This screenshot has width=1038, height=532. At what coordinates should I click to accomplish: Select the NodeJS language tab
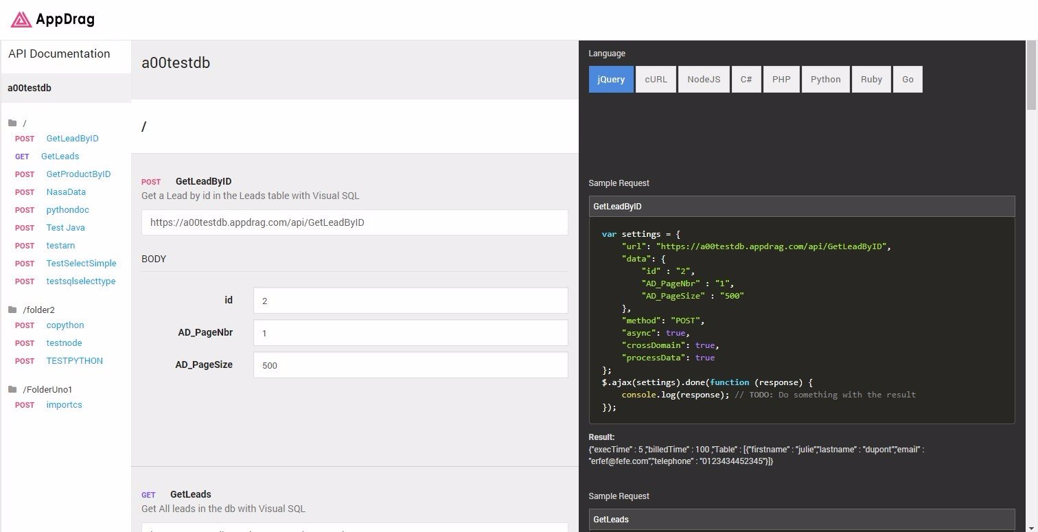(704, 80)
